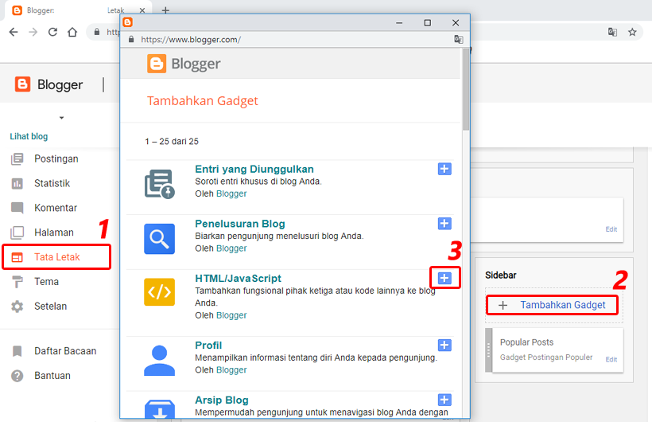652x422 pixels.
Task: Click the Entri yang Diunggulkan gadget thumbnail icon
Action: coord(159,184)
